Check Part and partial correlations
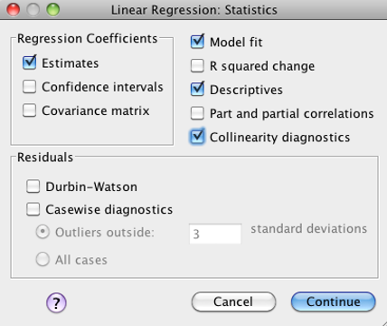The width and height of the screenshot is (387, 326). [x=197, y=113]
